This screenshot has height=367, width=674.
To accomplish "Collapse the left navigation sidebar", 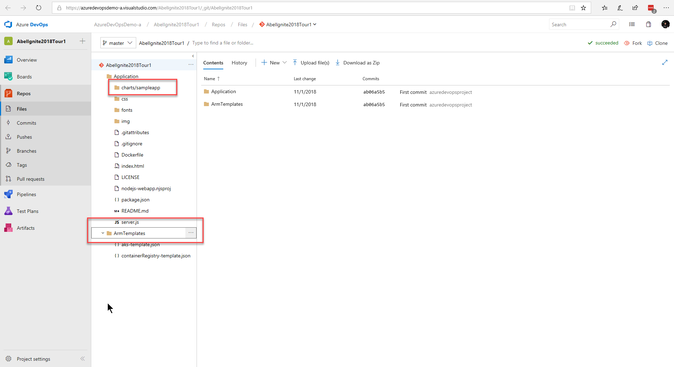I will [x=82, y=359].
